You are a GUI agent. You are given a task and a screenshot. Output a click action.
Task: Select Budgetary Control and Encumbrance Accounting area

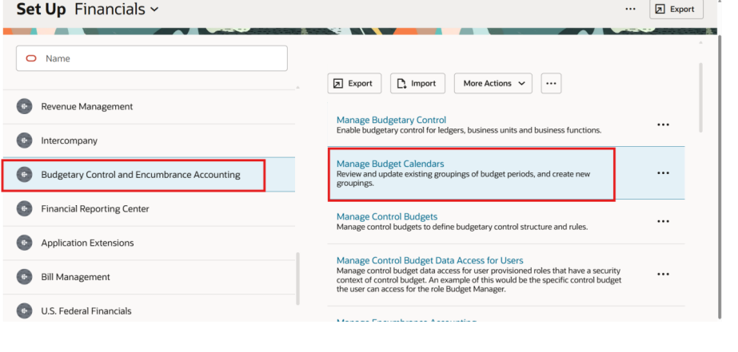click(x=141, y=175)
